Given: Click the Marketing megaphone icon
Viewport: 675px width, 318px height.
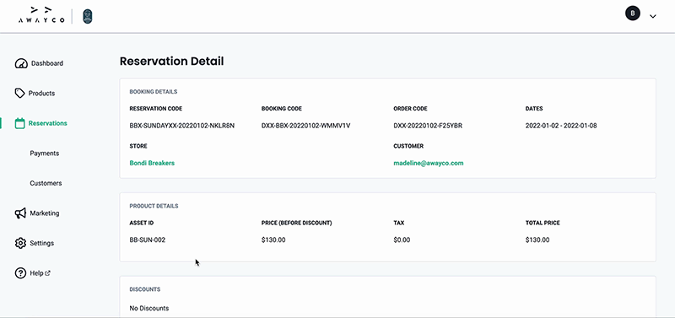Looking at the screenshot, I should click(x=20, y=213).
